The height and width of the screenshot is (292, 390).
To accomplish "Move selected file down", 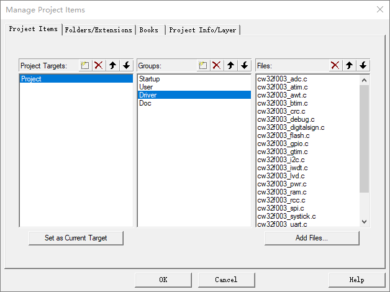I will [363, 66].
